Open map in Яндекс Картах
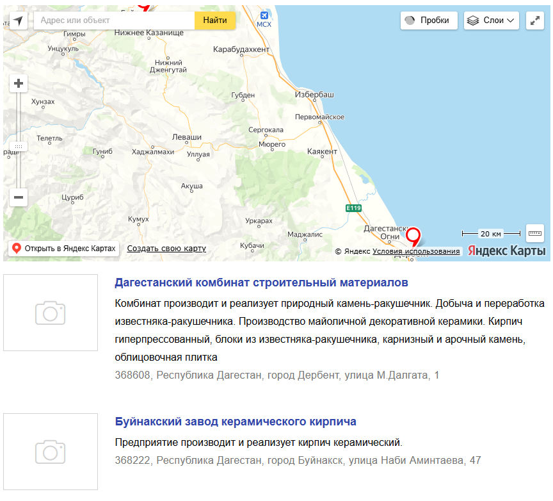Screen dimensions: 553x501 point(64,249)
